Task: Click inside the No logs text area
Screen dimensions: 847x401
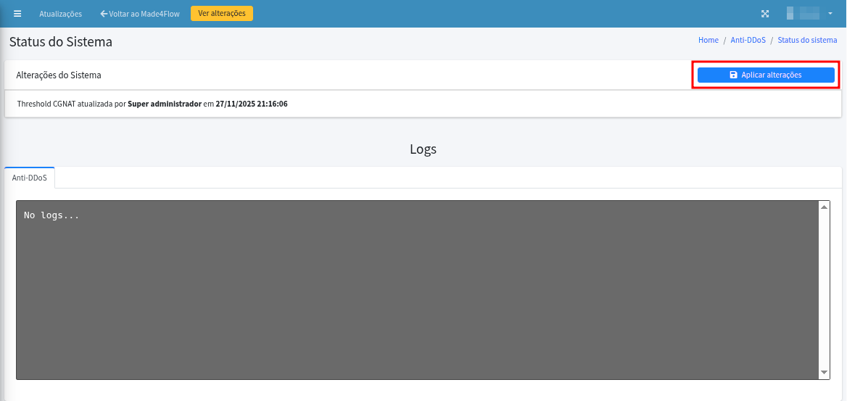Action: [413, 290]
